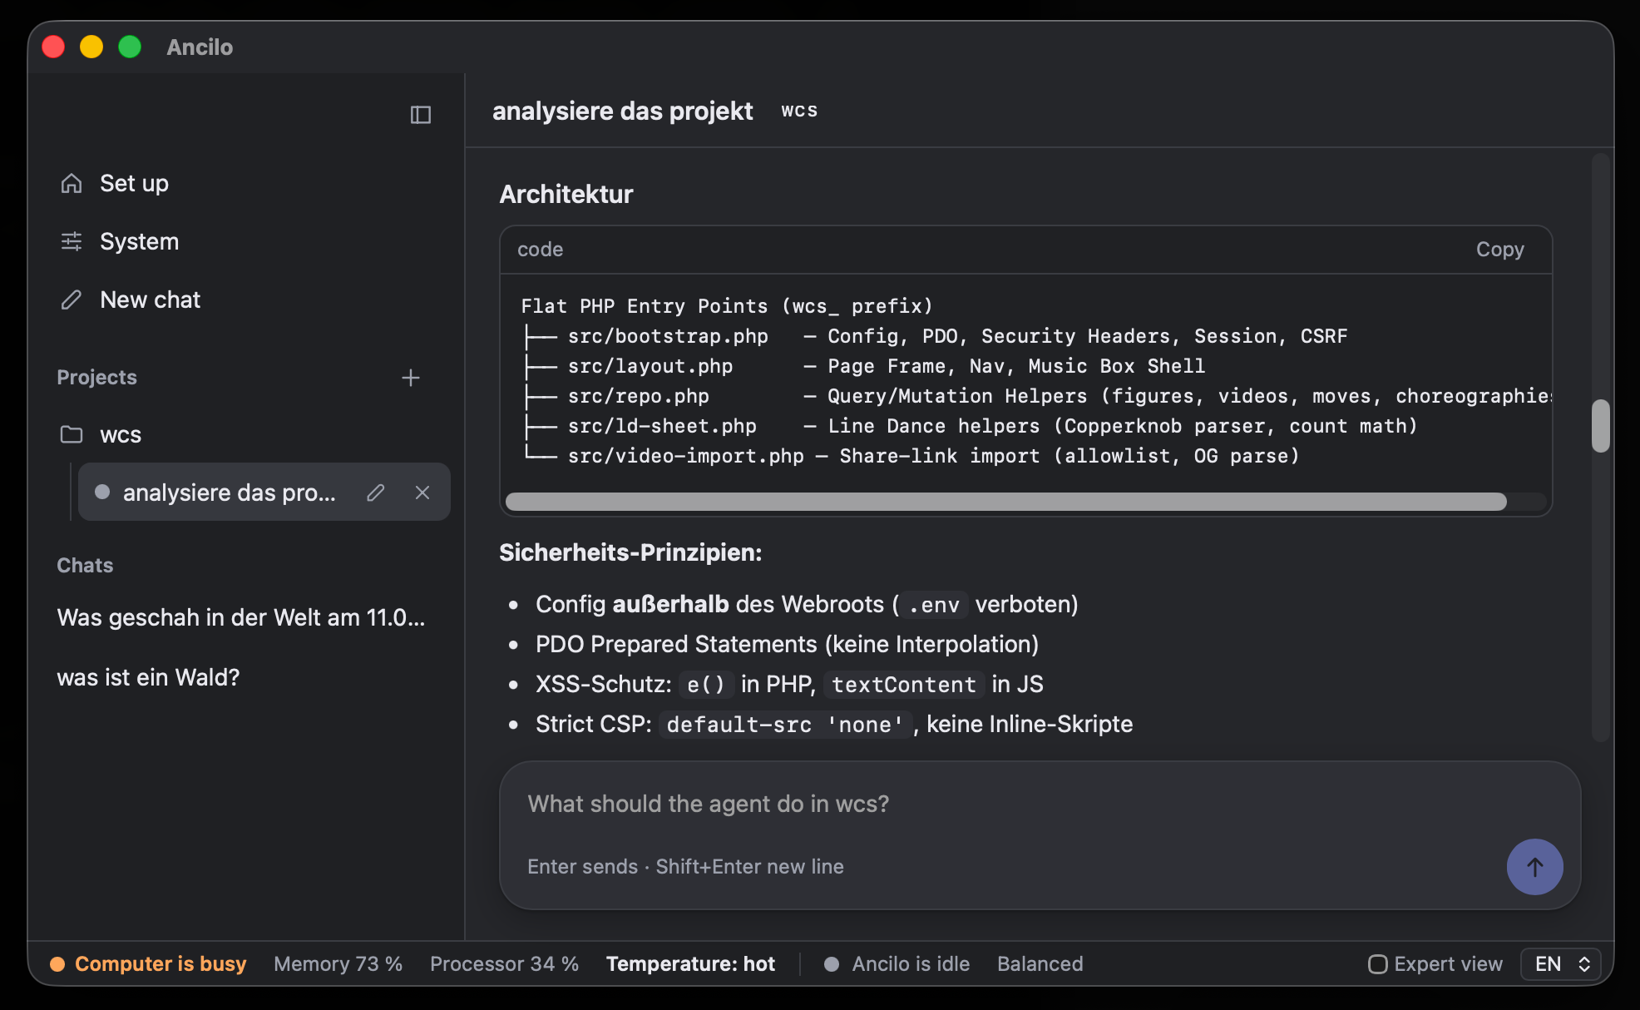Delete the 'analysiere das pro...' chat with X icon
Screen dimensions: 1640x1010
[422, 493]
